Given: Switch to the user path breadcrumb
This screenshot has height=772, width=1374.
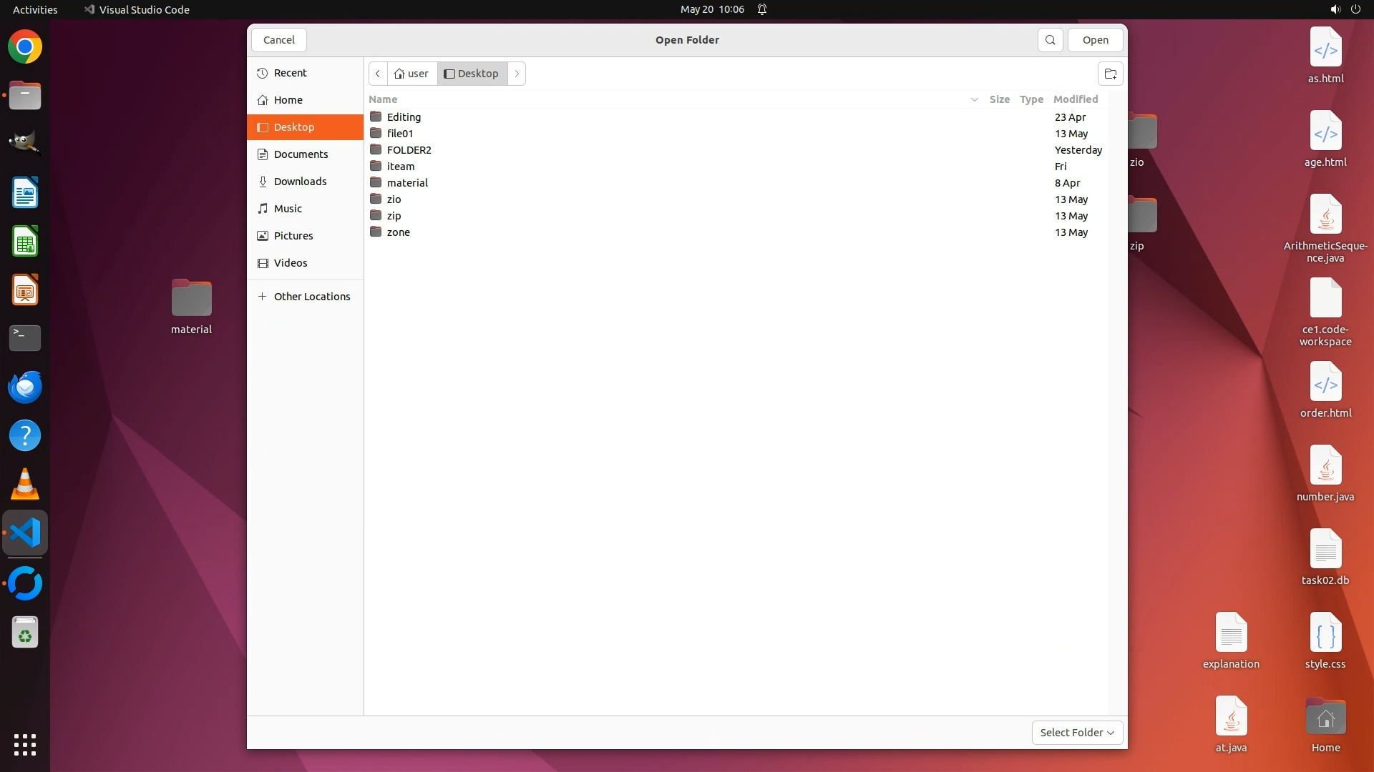Looking at the screenshot, I should [411, 74].
